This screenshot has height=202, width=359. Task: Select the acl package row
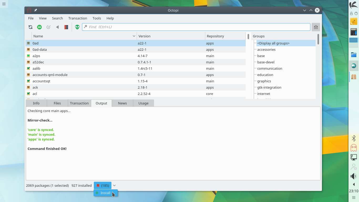(x=136, y=94)
